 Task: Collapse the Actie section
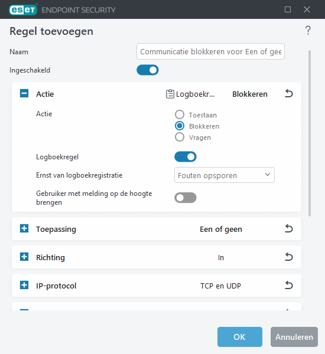24,93
